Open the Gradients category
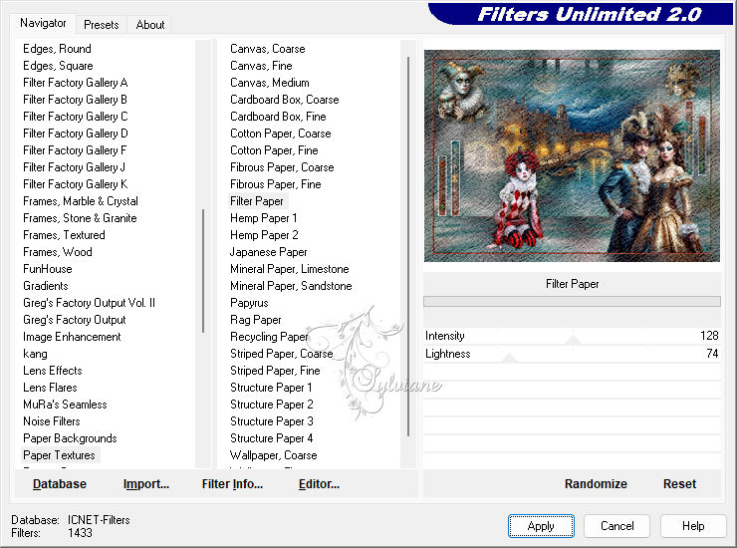Image resolution: width=737 pixels, height=548 pixels. coord(46,286)
